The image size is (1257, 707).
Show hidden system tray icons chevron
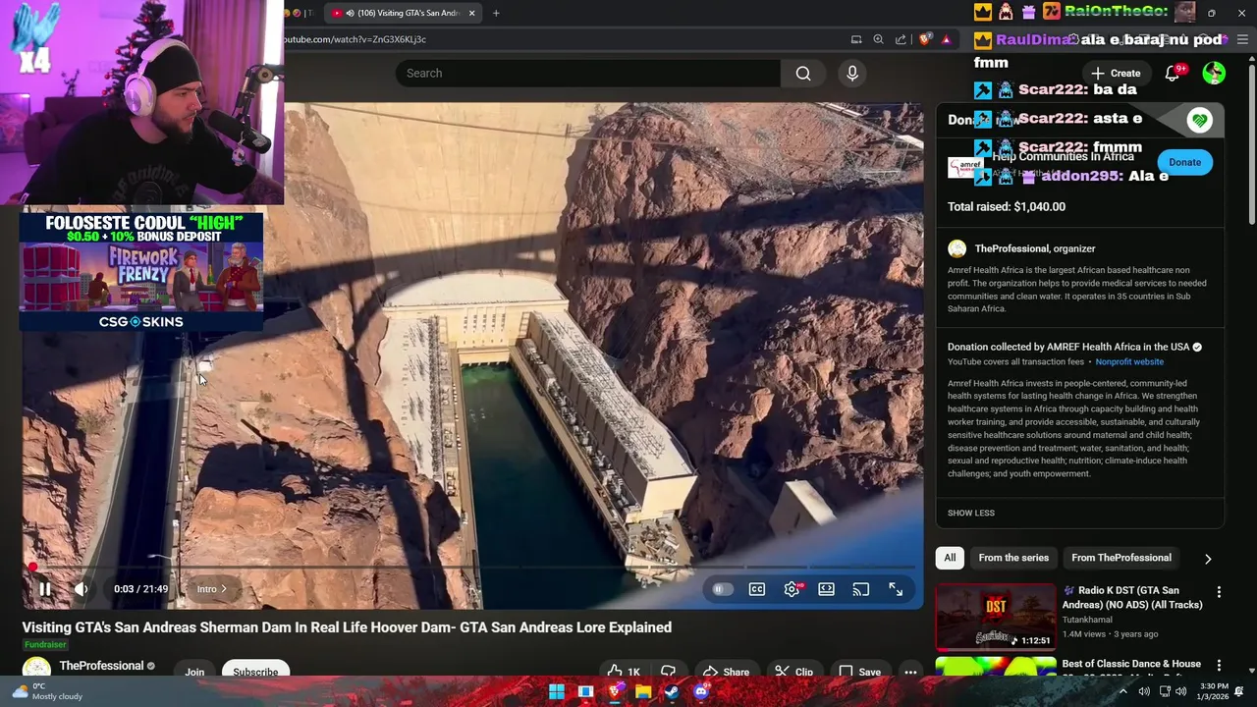click(x=1123, y=691)
